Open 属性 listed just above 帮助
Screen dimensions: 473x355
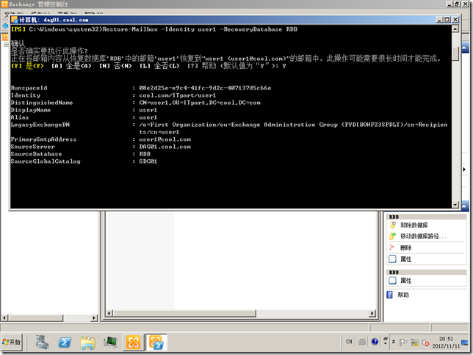(x=400, y=281)
